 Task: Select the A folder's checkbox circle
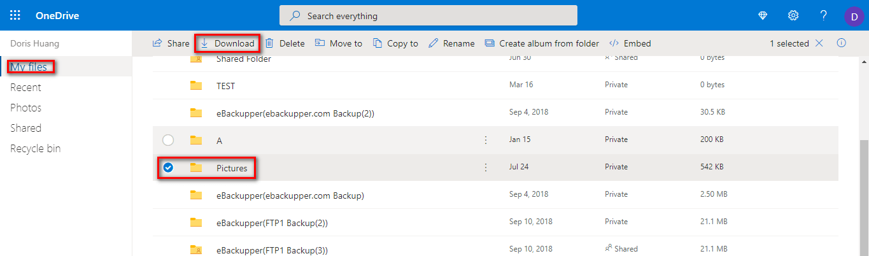point(168,140)
